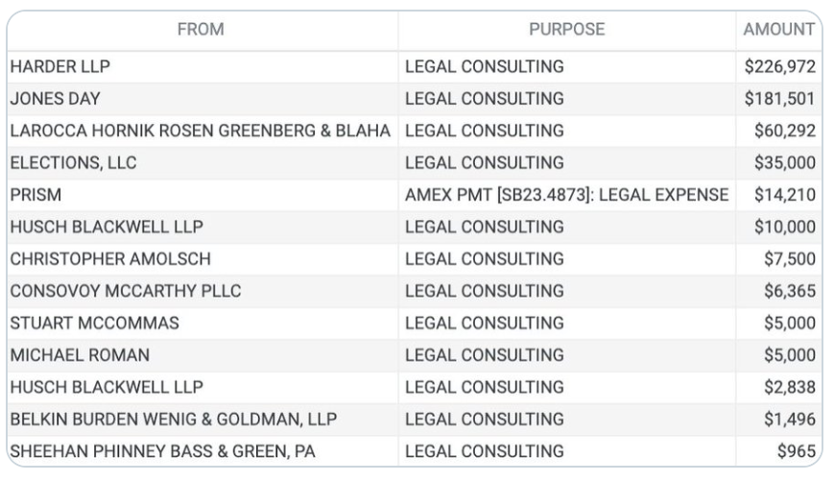Viewport: 834px width, 482px height.
Task: Click the $2,838 HUSCH BLACKWELL amount
Action: [789, 387]
